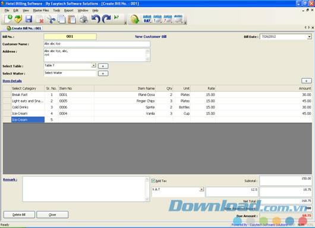This screenshot has width=315, height=228.
Task: Open the V.A.T tax type dropdown
Action: click(201, 190)
